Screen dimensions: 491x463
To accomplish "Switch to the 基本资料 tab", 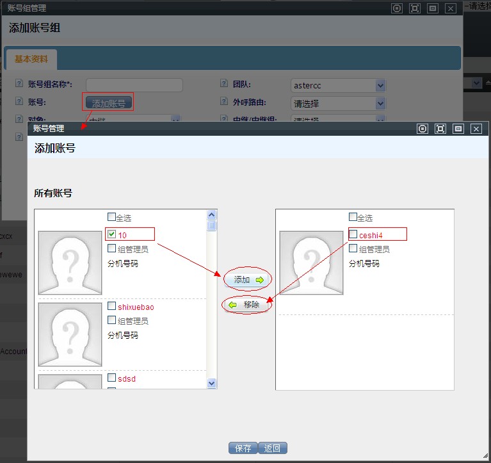I will point(31,59).
